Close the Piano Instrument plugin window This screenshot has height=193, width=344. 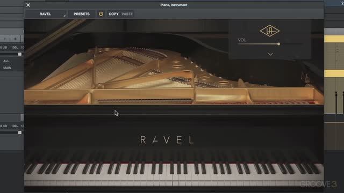pyautogui.click(x=28, y=5)
